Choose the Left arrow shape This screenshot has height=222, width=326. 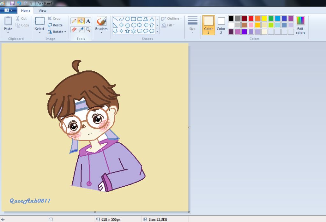[x=146, y=25]
